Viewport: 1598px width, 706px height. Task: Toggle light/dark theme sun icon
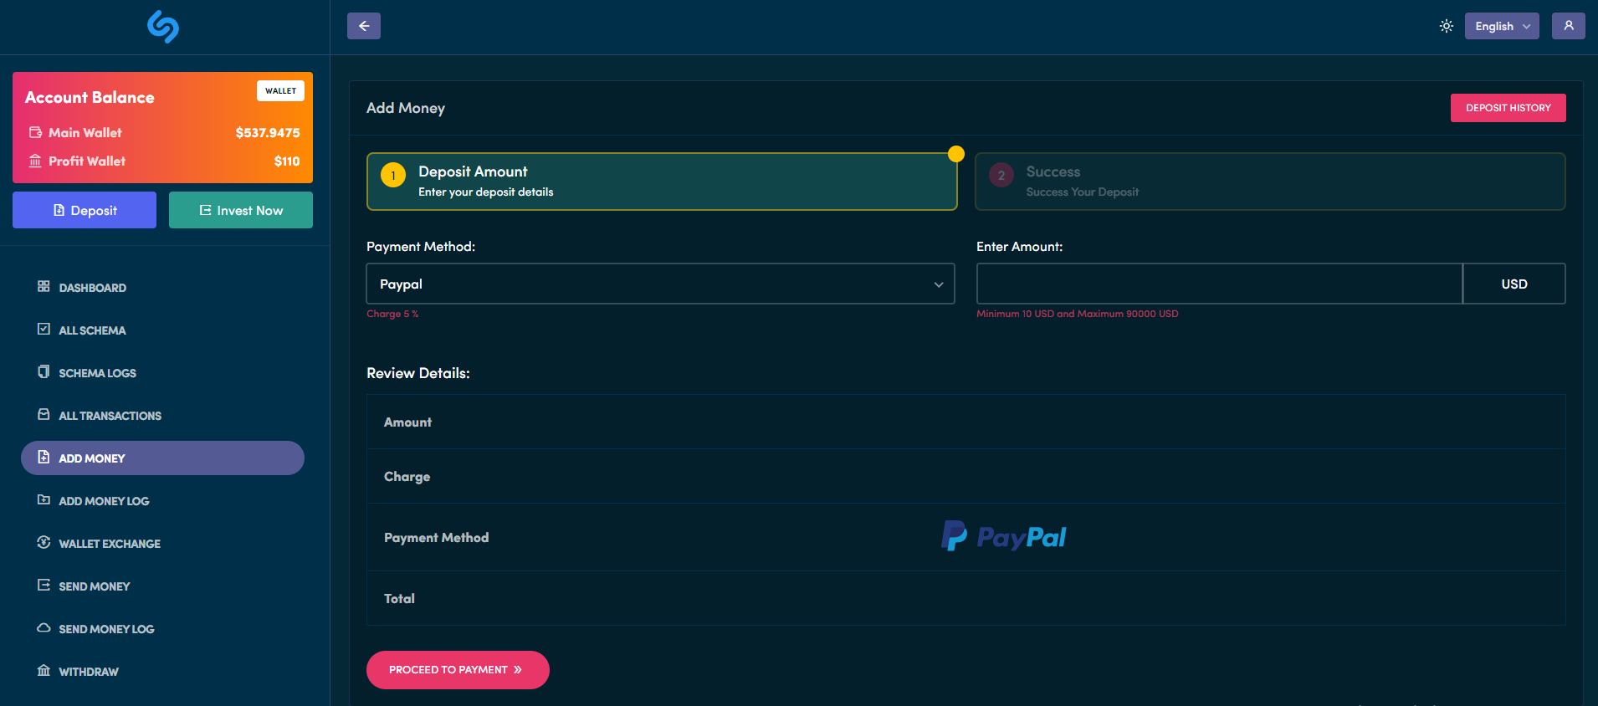click(1447, 26)
